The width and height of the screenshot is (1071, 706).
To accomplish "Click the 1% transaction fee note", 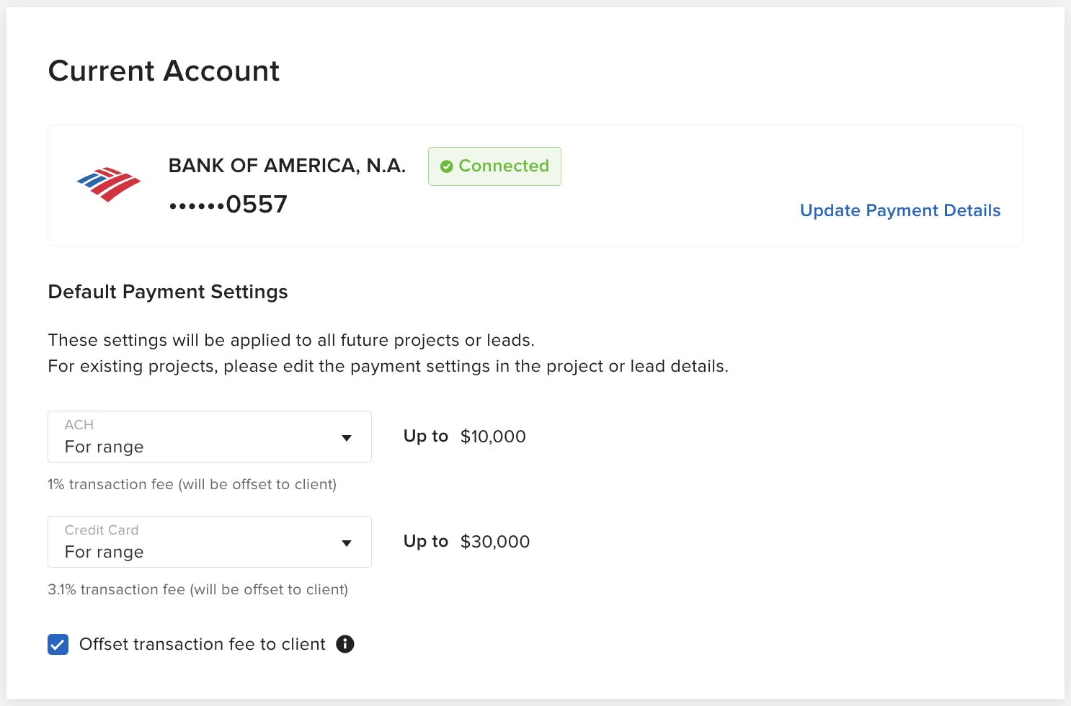I will pyautogui.click(x=192, y=484).
